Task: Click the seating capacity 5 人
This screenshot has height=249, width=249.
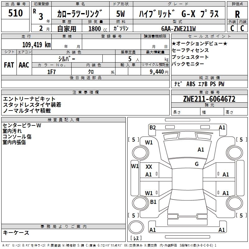Action: [x=134, y=59]
